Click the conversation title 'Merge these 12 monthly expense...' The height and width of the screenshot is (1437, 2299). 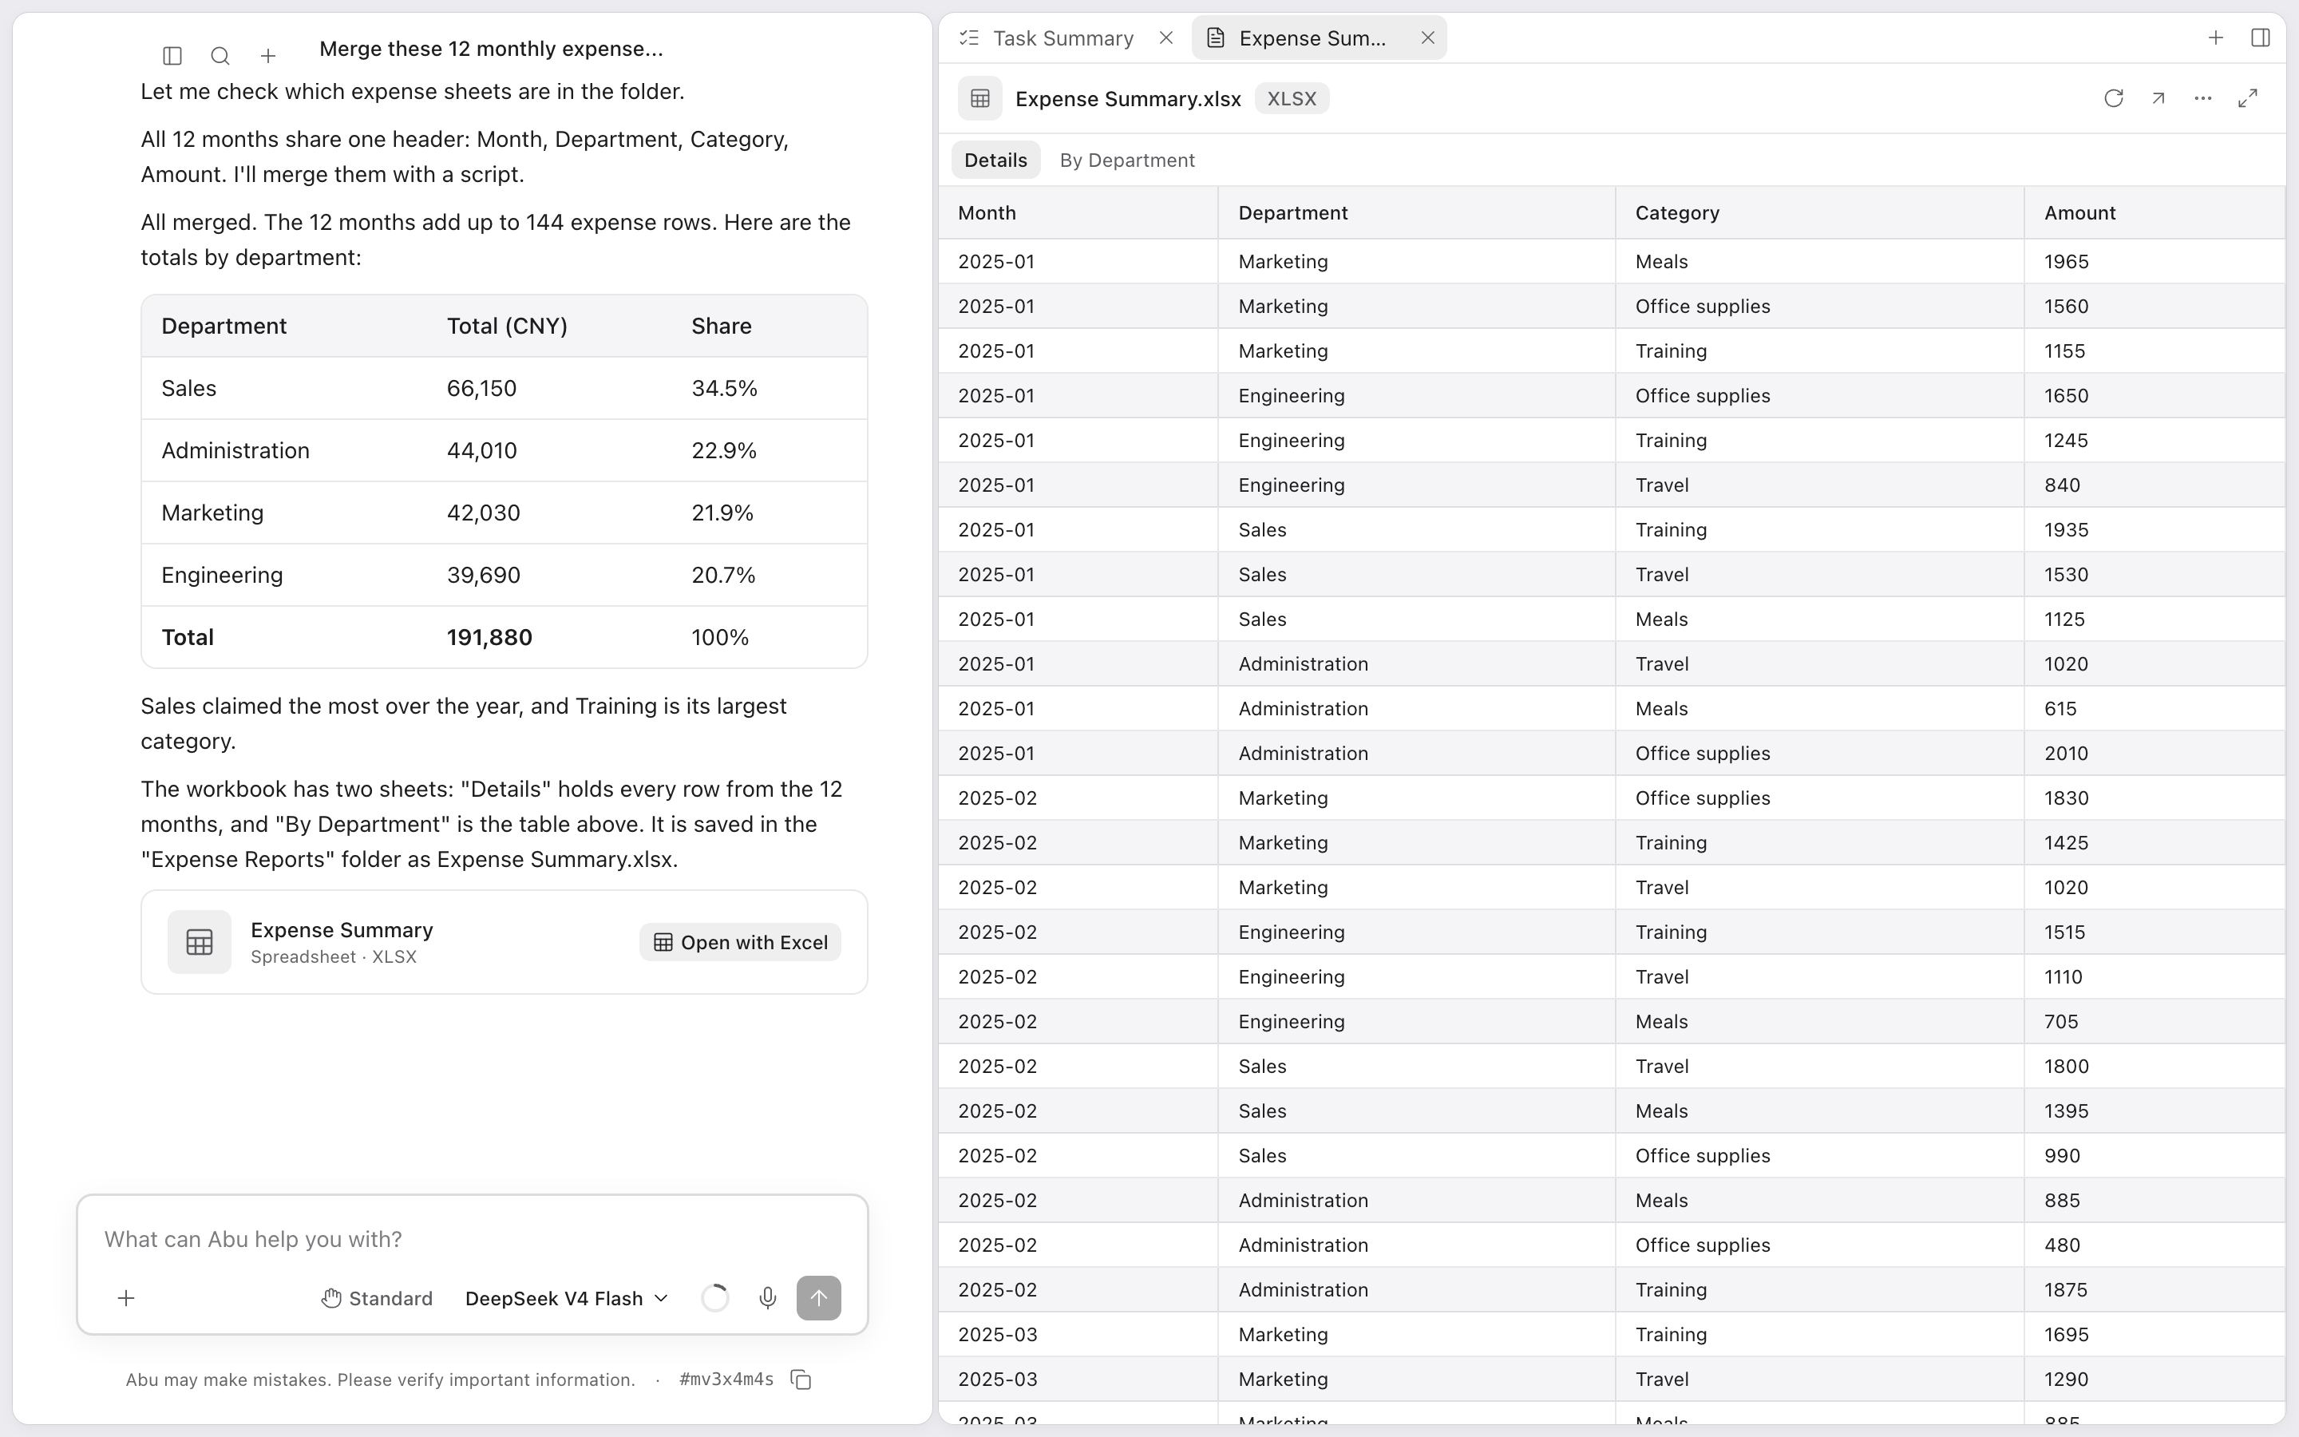[x=491, y=49]
